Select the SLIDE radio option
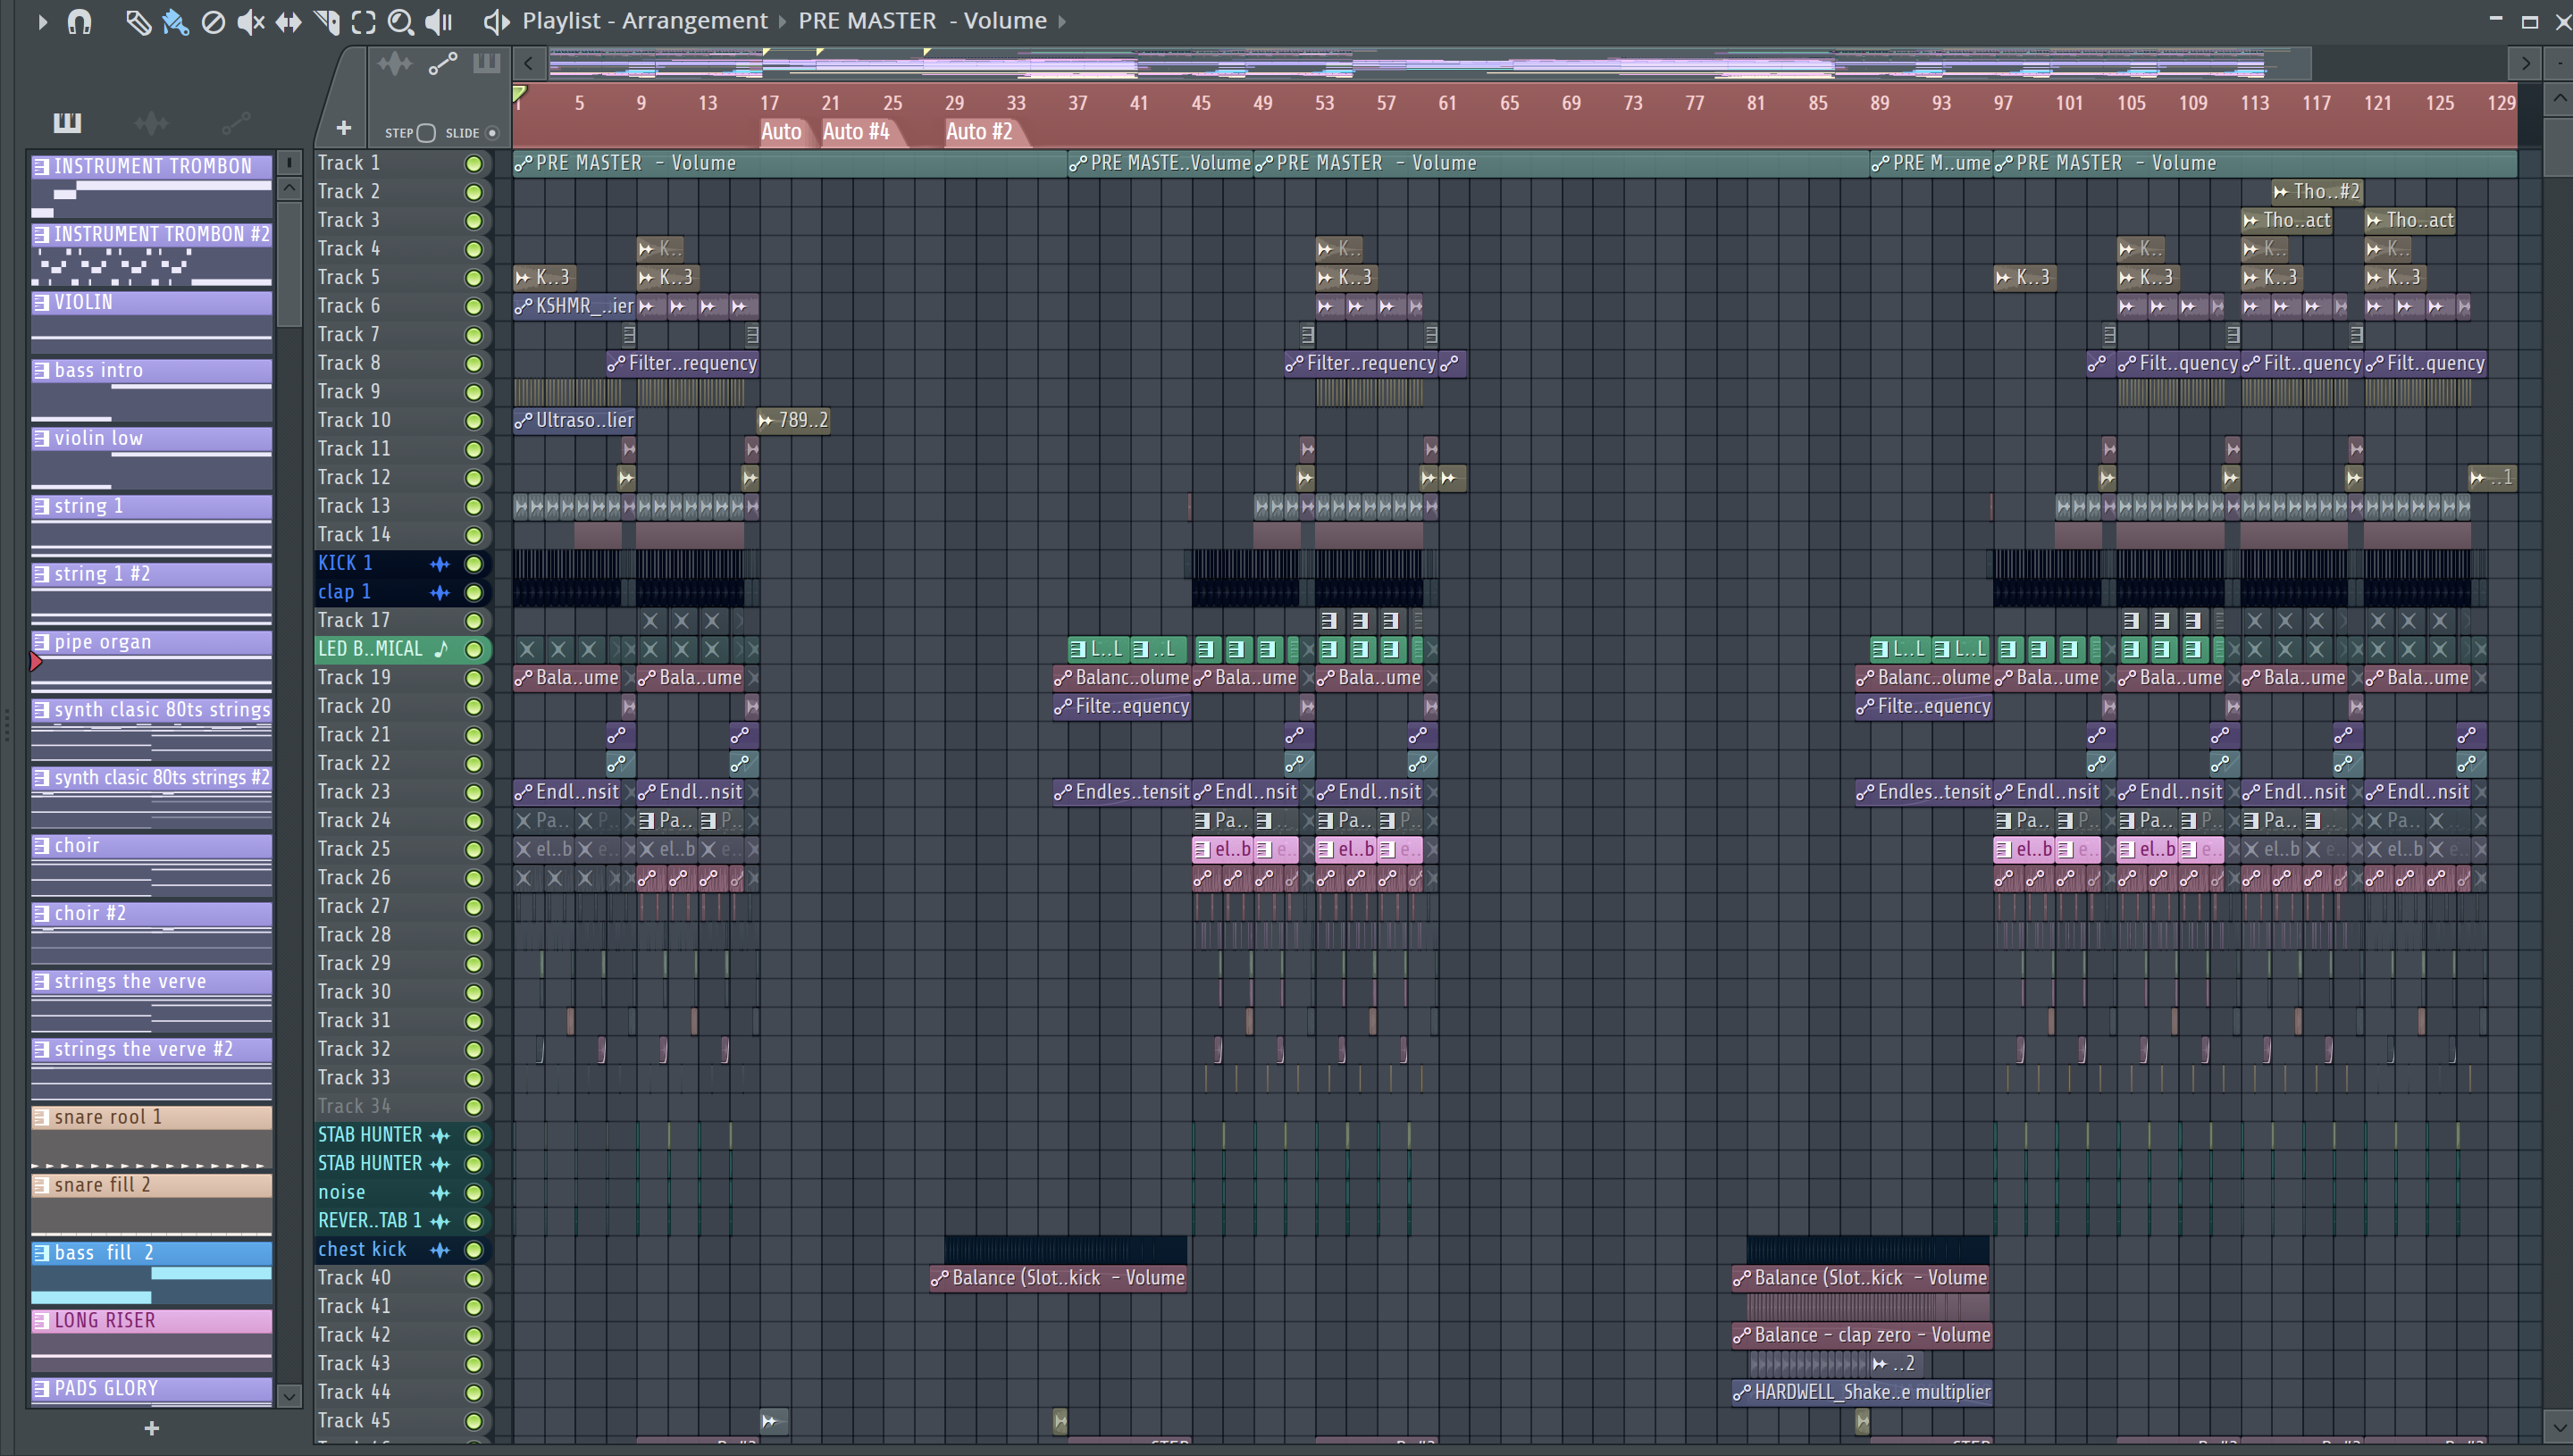Viewport: 2573px width, 1456px height. click(492, 133)
